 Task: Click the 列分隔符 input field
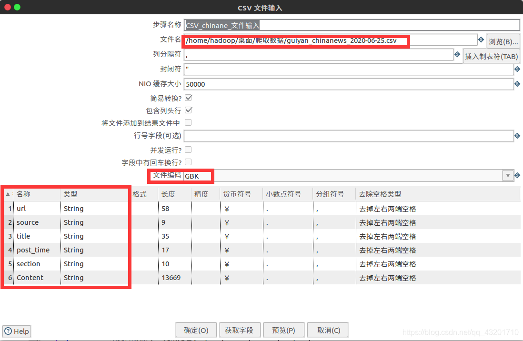319,55
